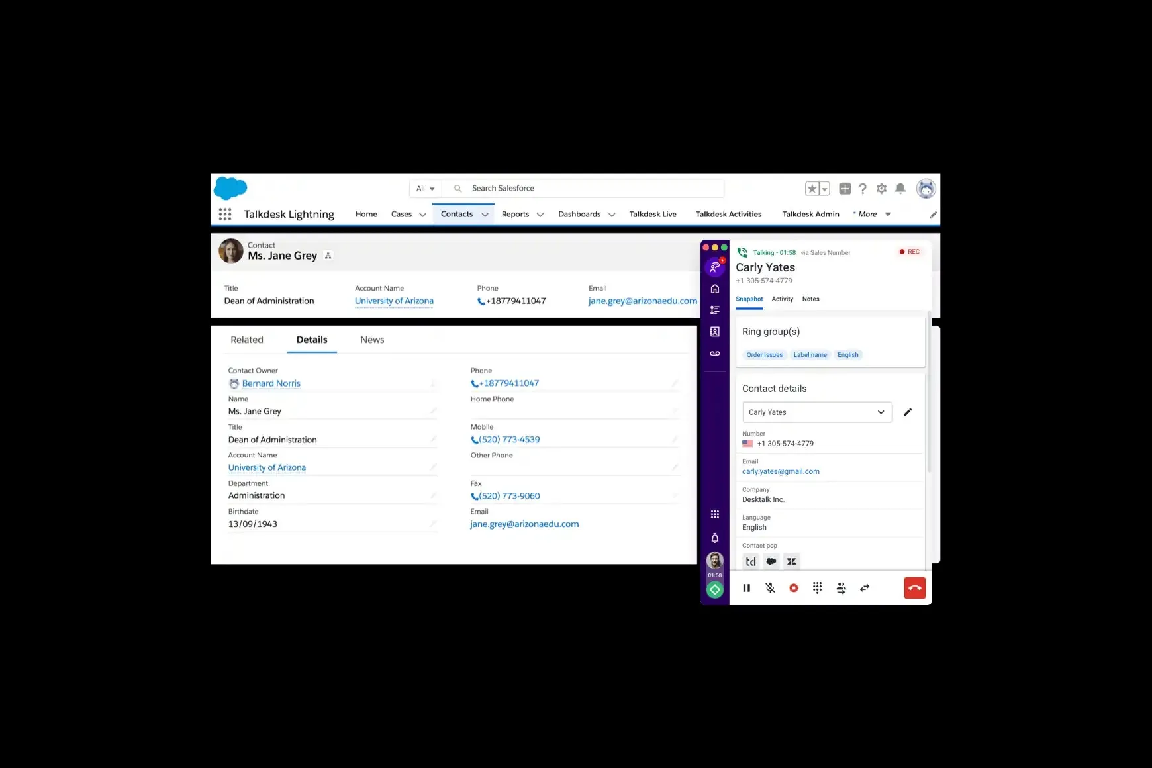
Task: Open the Setup gear menu
Action: [x=881, y=189]
